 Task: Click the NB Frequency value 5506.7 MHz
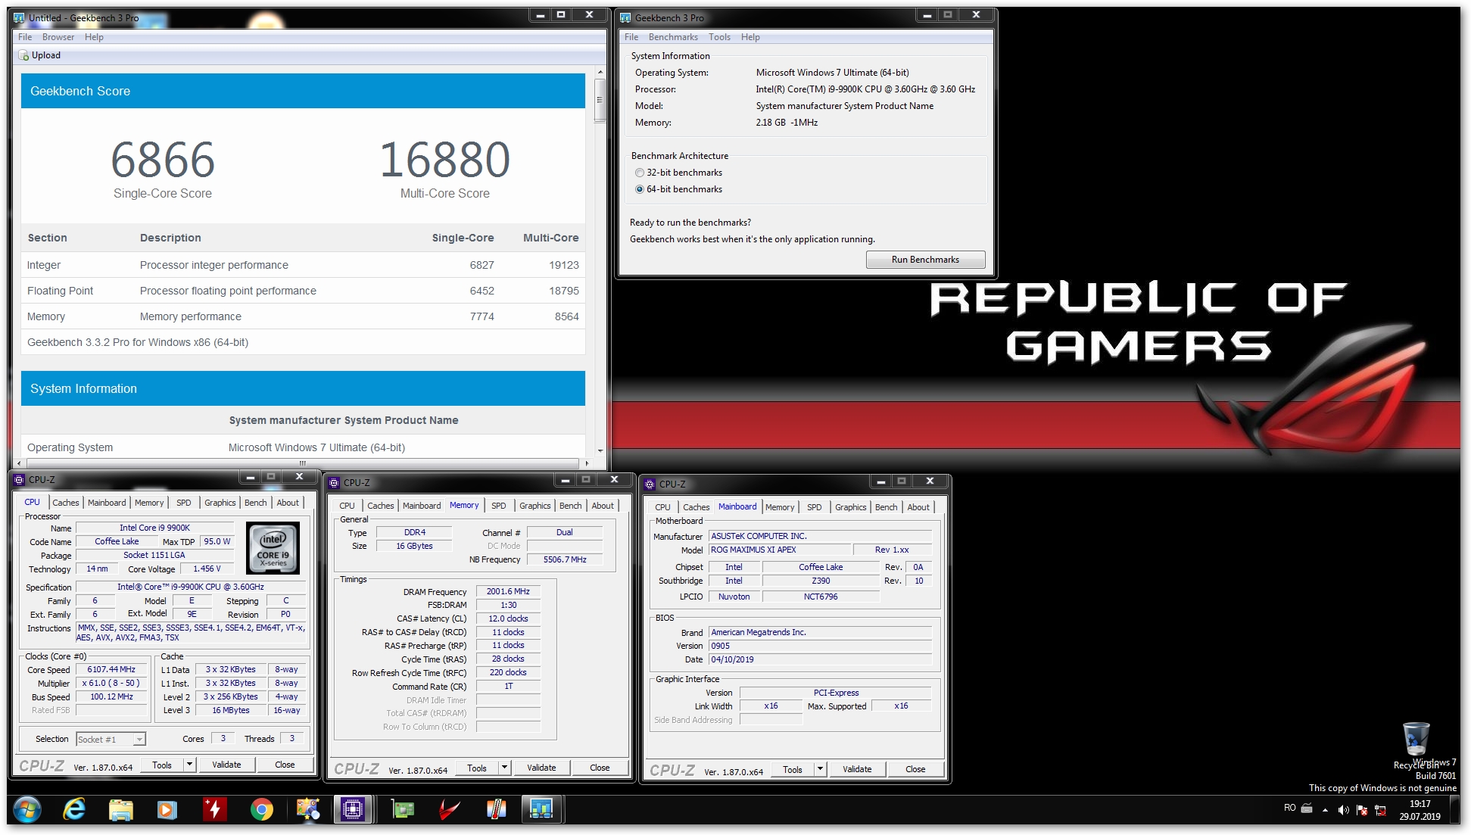pos(565,560)
